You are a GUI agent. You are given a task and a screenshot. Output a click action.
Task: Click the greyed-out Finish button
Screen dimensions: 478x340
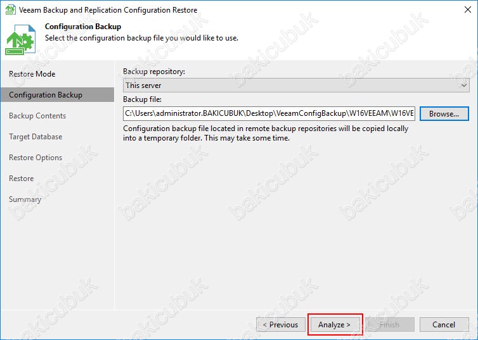point(390,324)
